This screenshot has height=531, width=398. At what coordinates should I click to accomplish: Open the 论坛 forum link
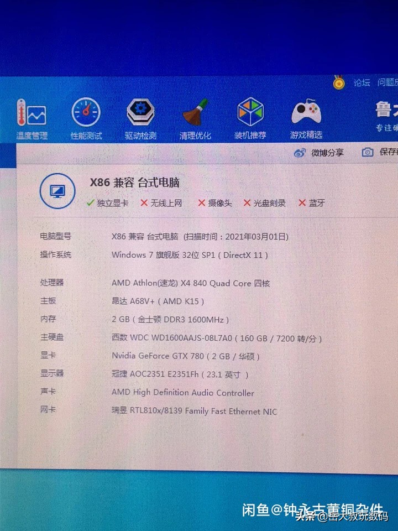(362, 82)
